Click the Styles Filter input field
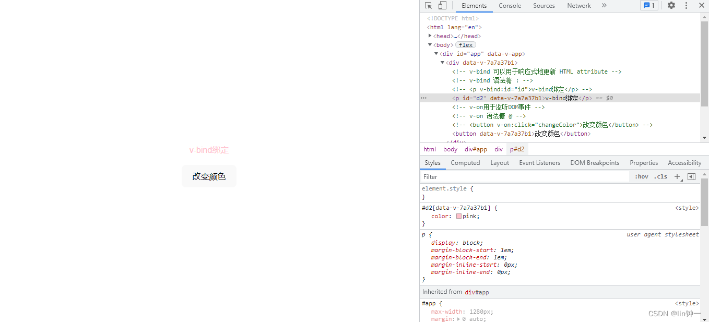709x322 pixels. click(x=525, y=177)
